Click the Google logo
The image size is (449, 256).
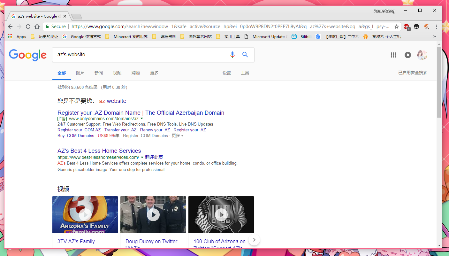[x=28, y=55]
